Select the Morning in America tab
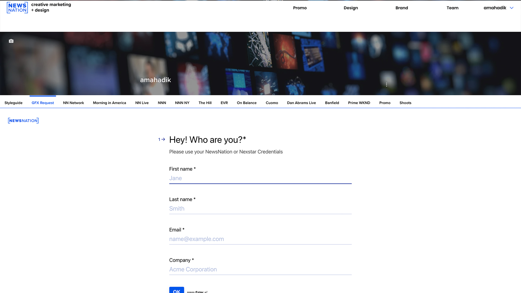 (109, 103)
